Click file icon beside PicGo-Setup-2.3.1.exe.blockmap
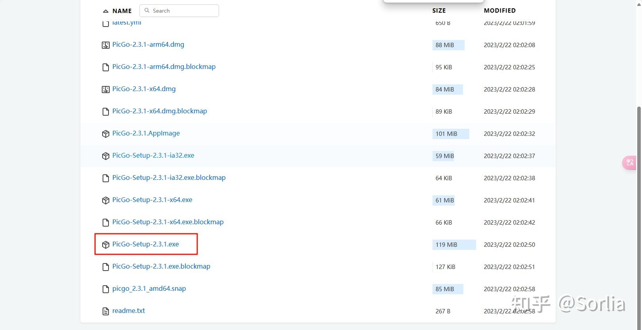 [x=106, y=267]
